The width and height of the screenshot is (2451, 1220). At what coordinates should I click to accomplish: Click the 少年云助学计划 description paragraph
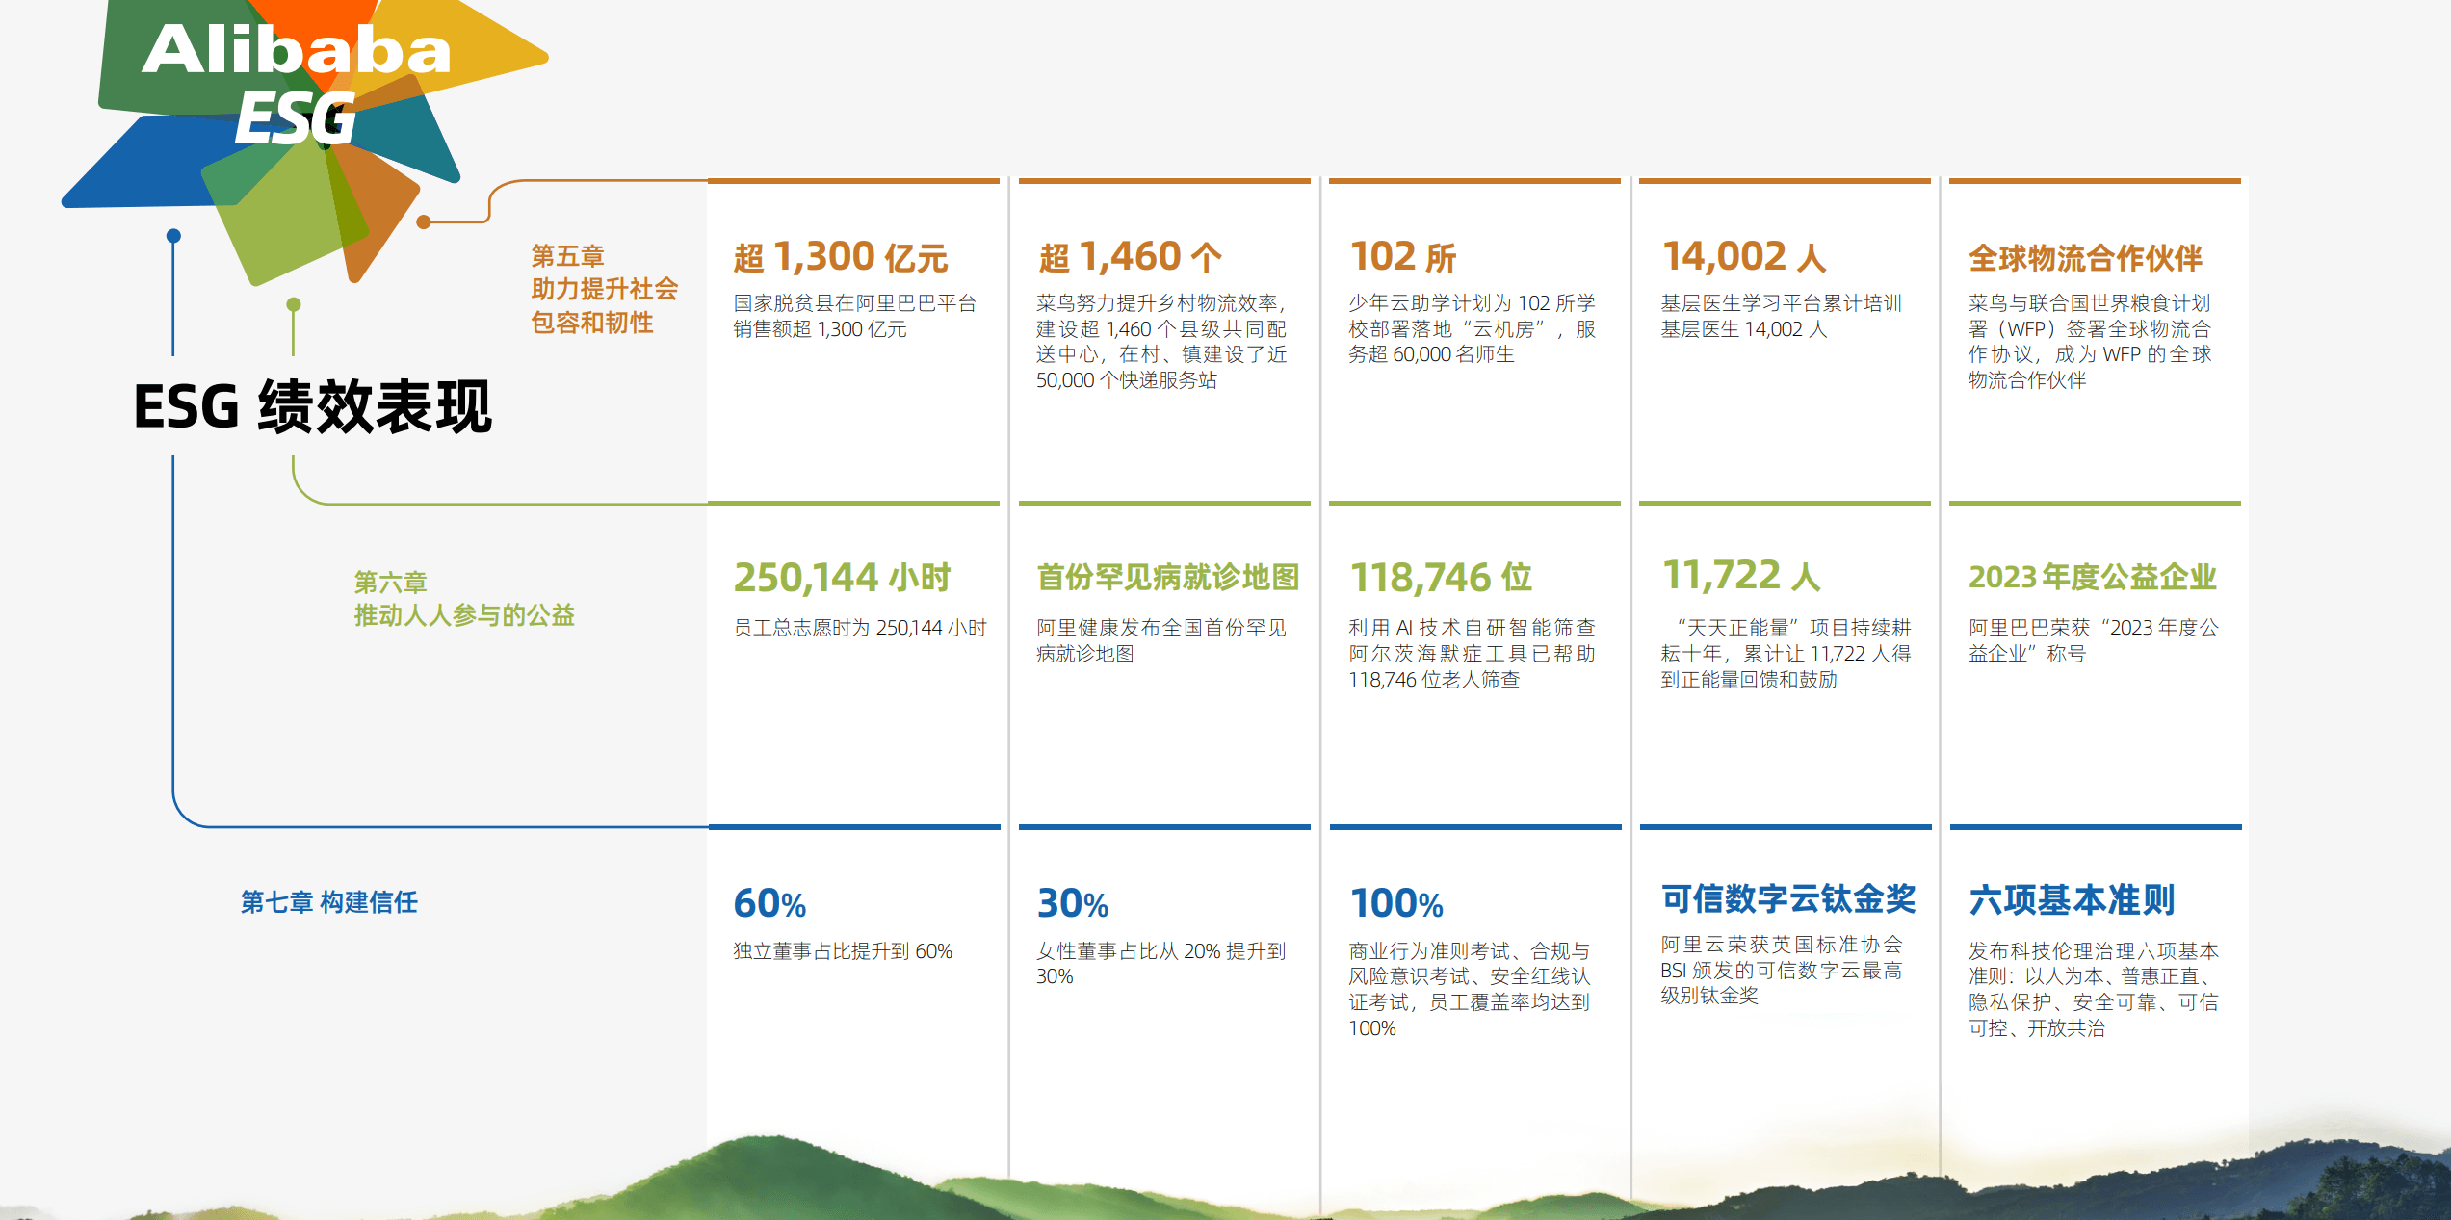pos(1473,328)
